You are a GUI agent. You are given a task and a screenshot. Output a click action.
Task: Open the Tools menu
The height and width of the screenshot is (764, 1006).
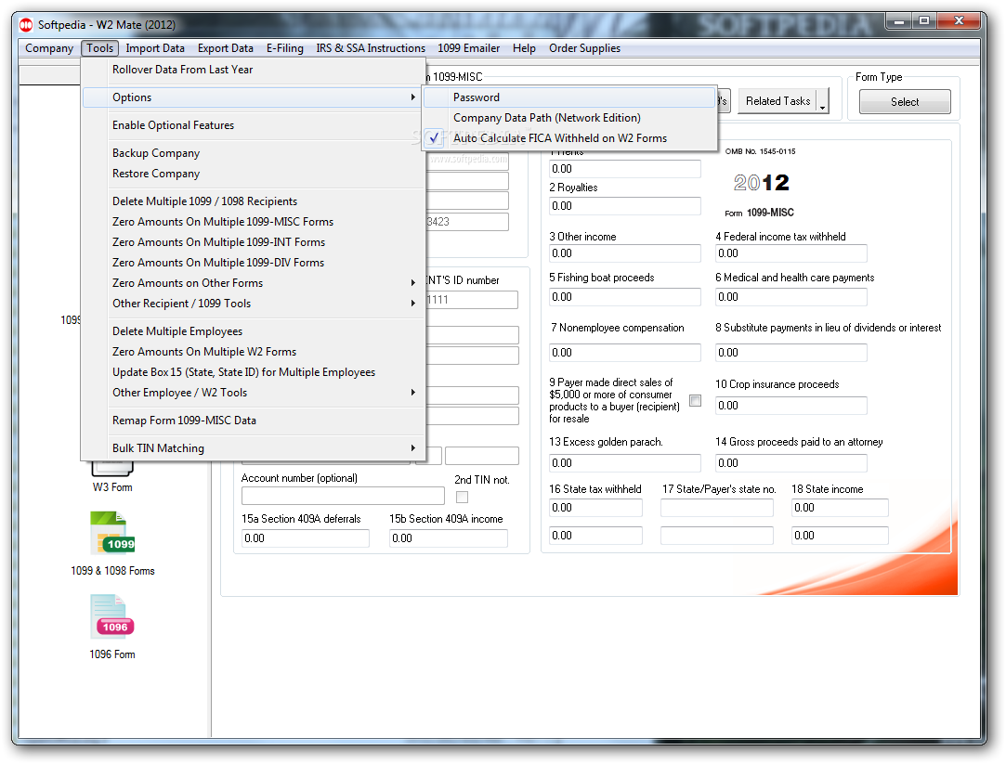tap(100, 48)
